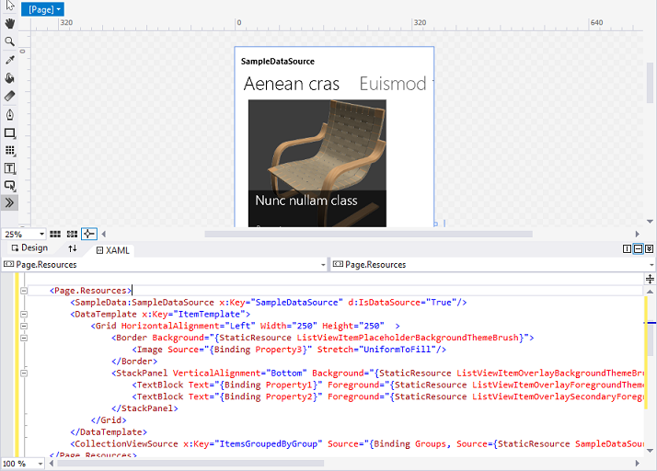The height and width of the screenshot is (471, 657).
Task: Select the Zoom magnifier tool
Action: click(x=9, y=41)
